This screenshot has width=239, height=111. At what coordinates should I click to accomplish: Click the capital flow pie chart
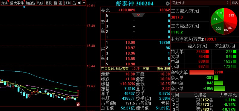coord(224,21)
